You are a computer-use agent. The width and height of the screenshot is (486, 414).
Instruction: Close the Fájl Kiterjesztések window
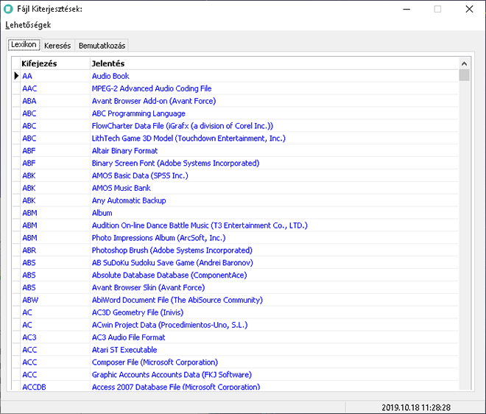point(469,10)
